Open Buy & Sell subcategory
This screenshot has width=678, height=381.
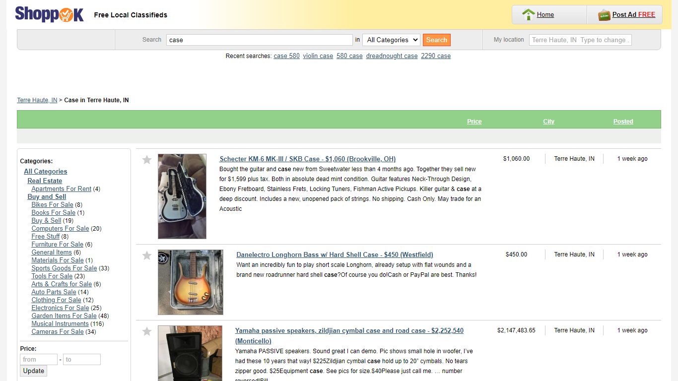46,221
